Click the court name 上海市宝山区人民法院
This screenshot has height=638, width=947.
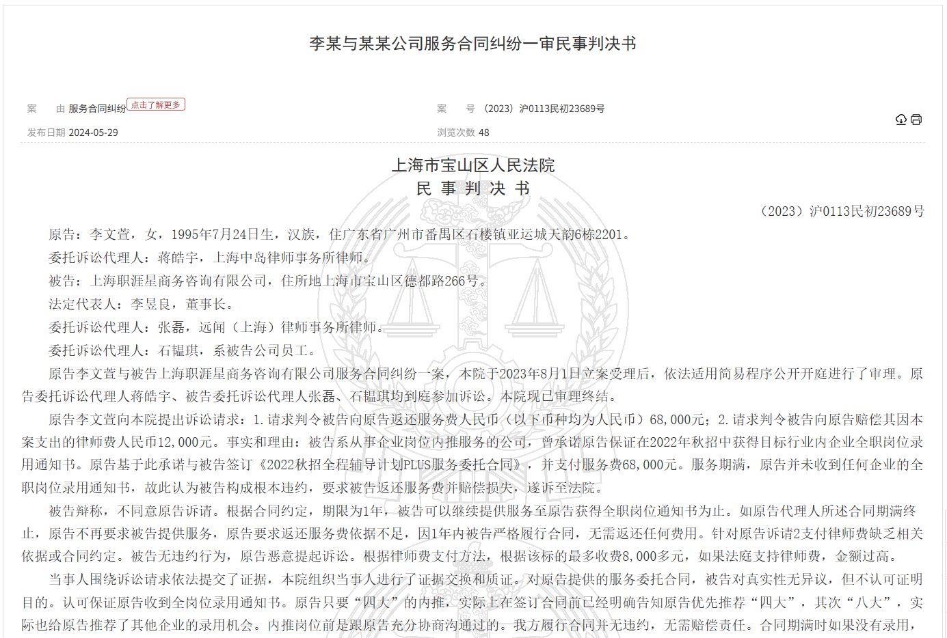(x=472, y=165)
